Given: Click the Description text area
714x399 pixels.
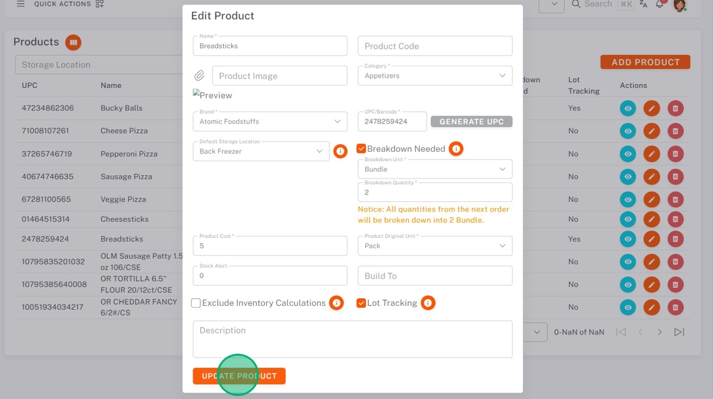Looking at the screenshot, I should point(353,339).
